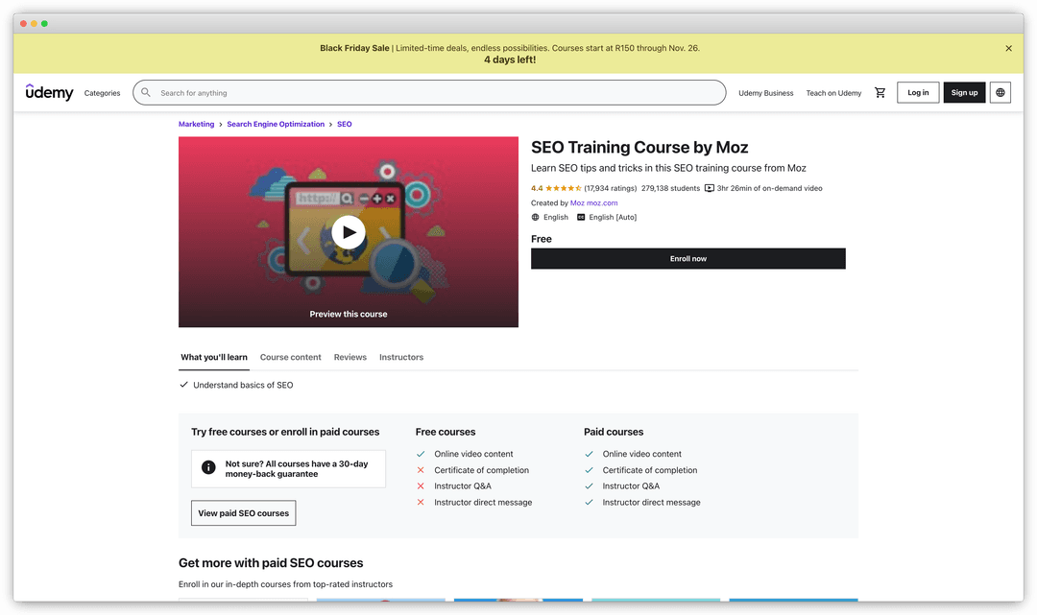
Task: Click the globe language selector icon
Action: (1000, 92)
